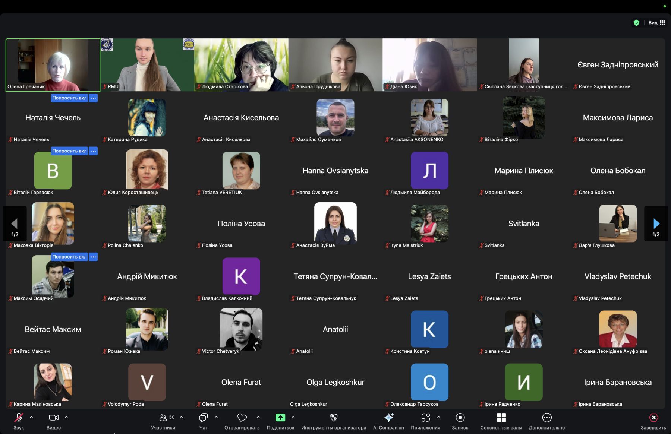671x434 pixels.
Task: Open the Чат (Chat) panel icon
Action: coord(203,418)
